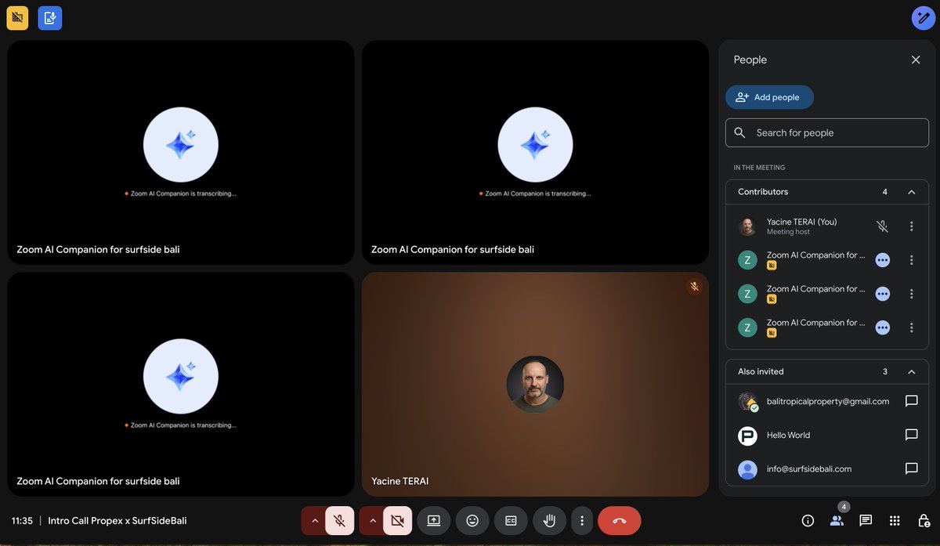Click the Present screen button
Viewport: 940px width, 546px height.
[434, 521]
